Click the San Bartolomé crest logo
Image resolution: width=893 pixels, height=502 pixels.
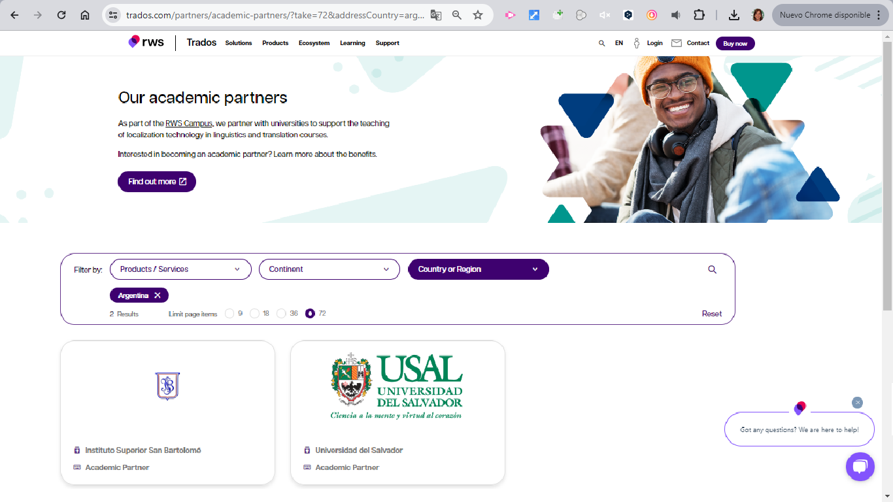(167, 386)
